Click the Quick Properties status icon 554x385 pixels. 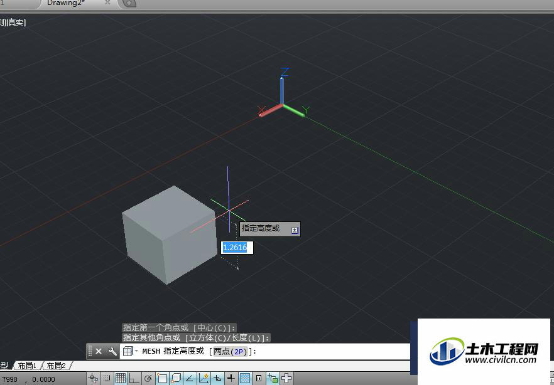coord(259,378)
